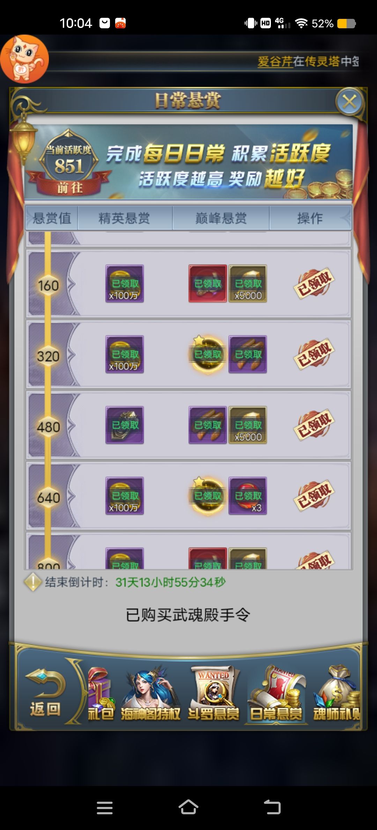Tap the yellow warning icon beside 结束倒计时

[33, 582]
